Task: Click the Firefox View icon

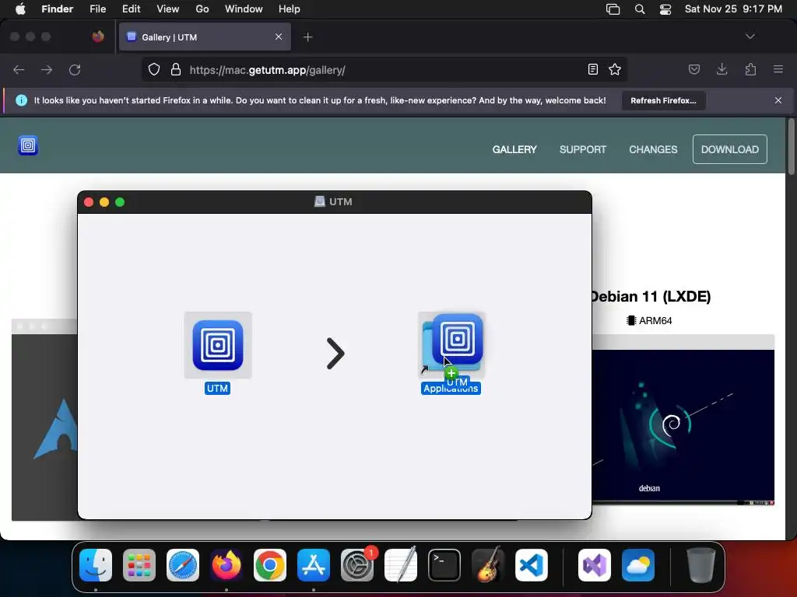Action: [x=97, y=37]
